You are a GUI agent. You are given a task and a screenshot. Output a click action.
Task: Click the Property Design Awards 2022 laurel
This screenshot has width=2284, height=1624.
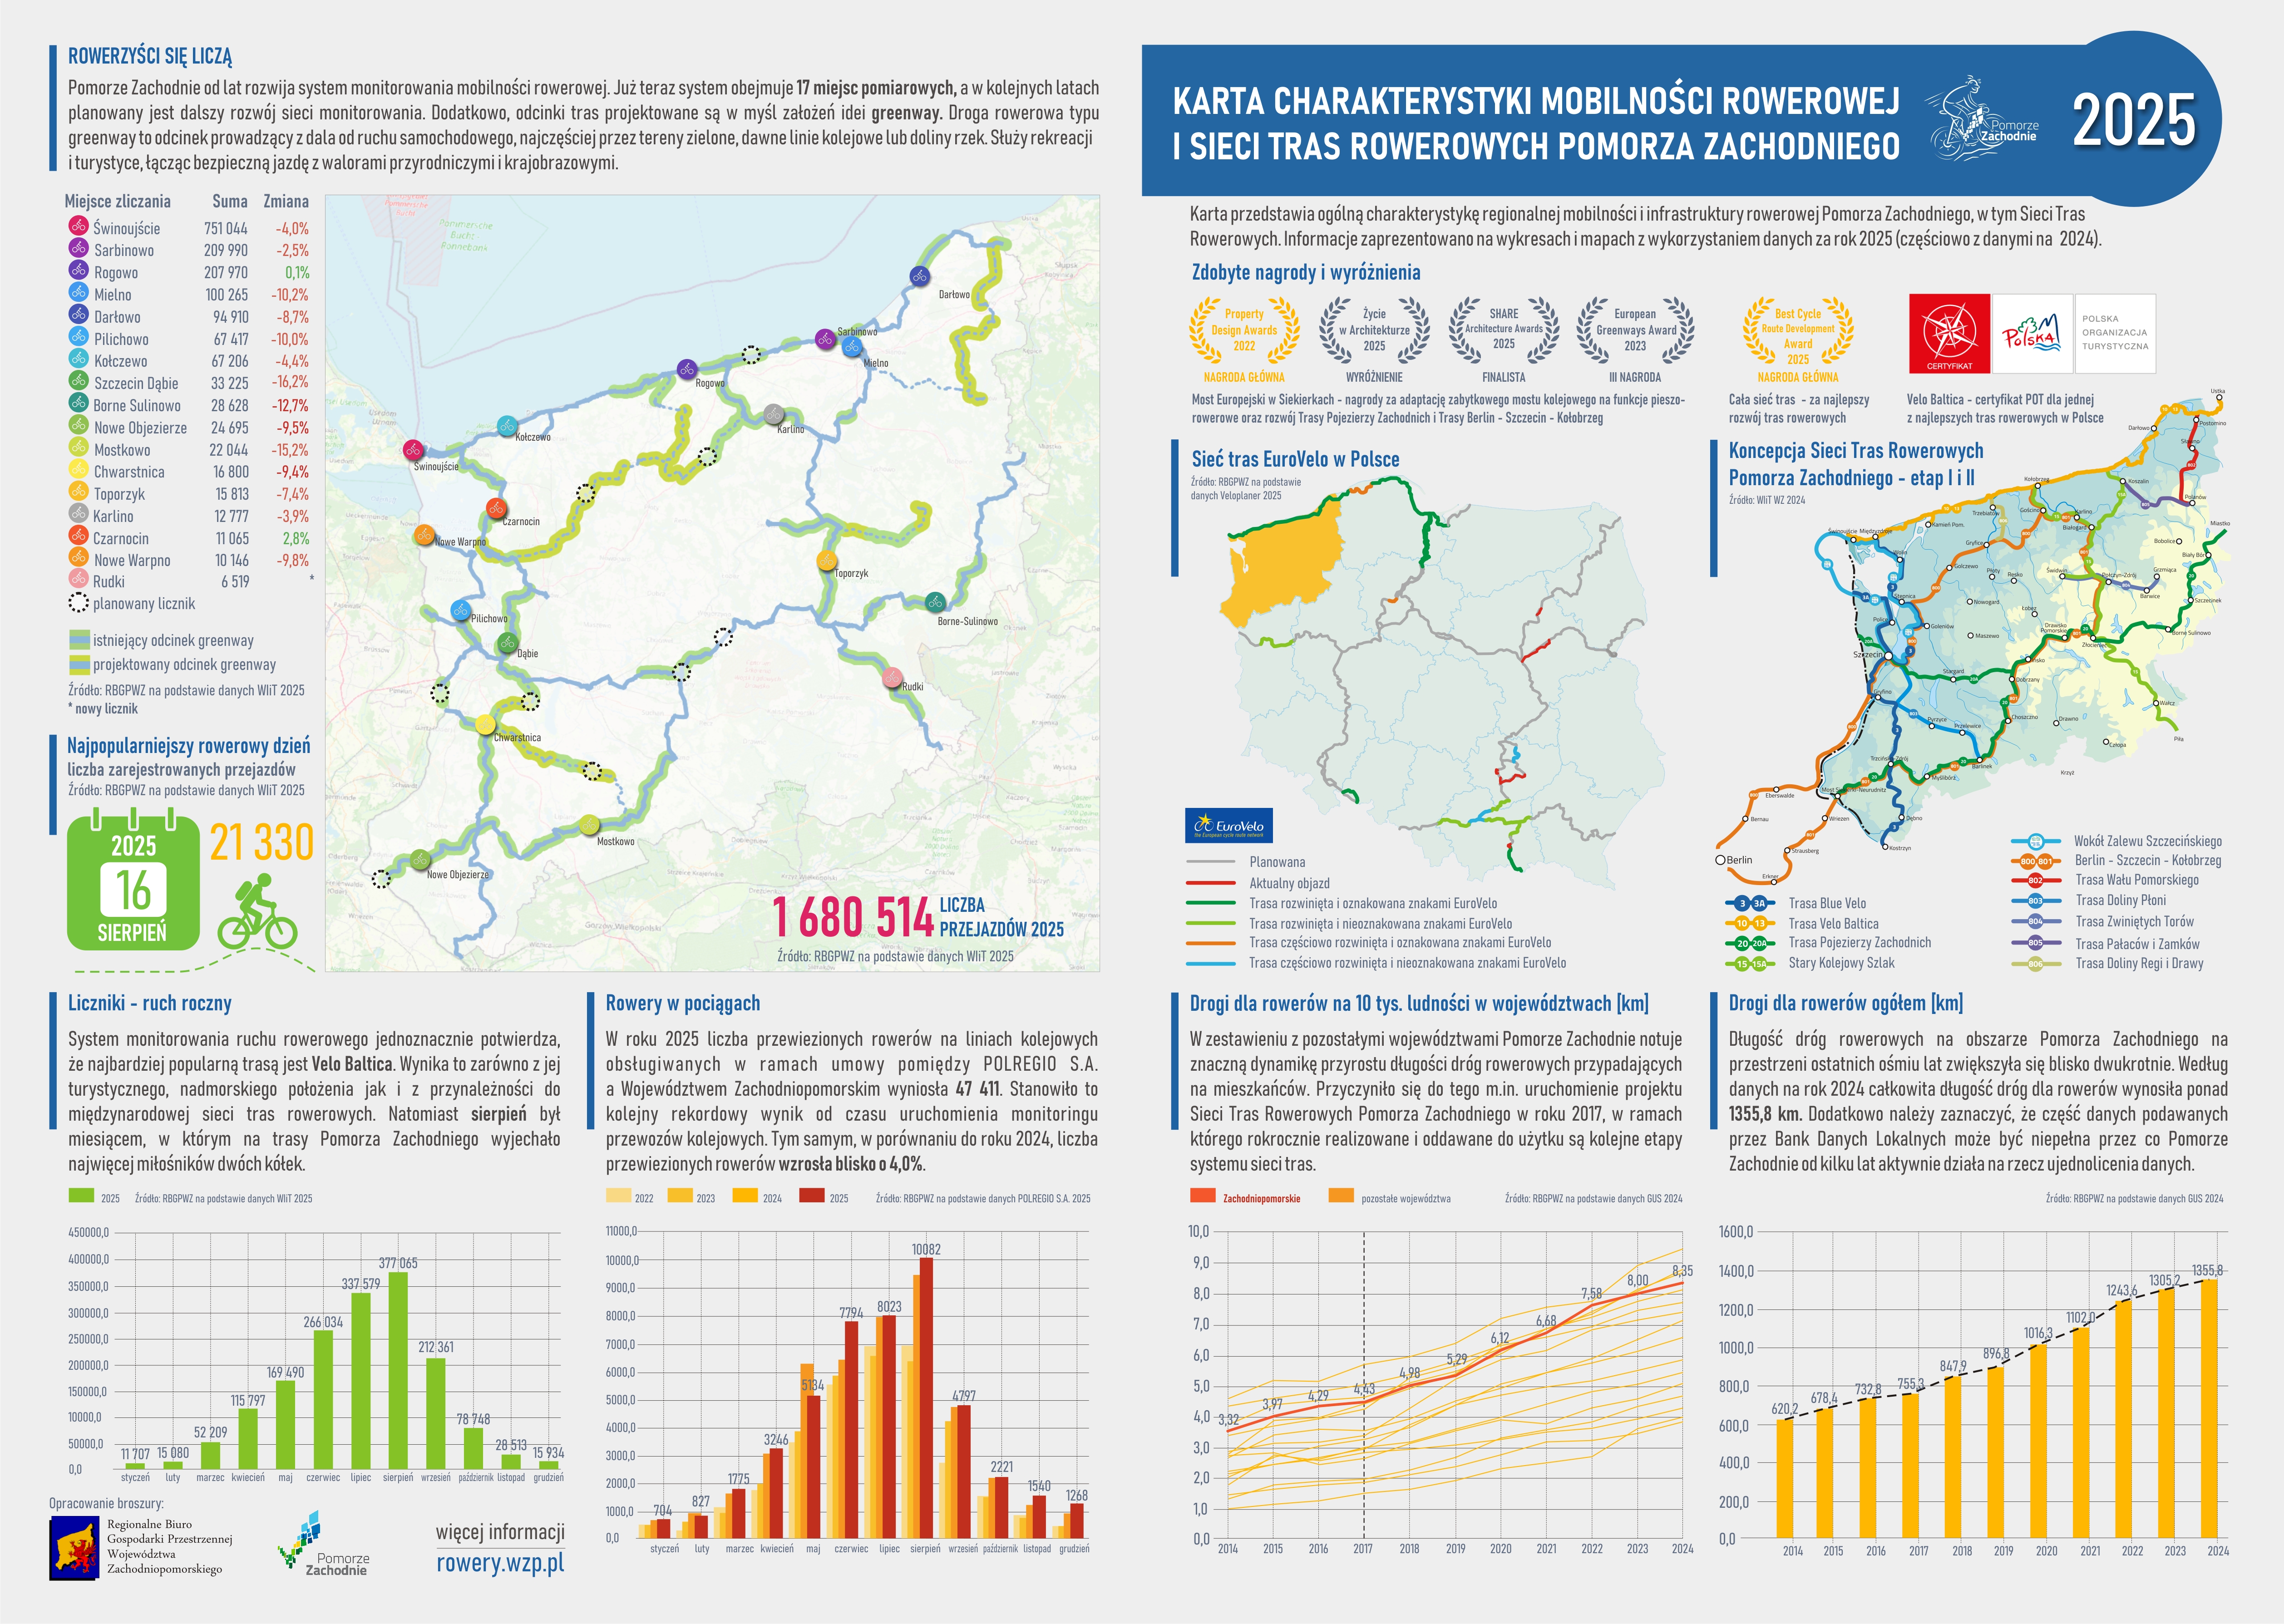tap(1244, 331)
